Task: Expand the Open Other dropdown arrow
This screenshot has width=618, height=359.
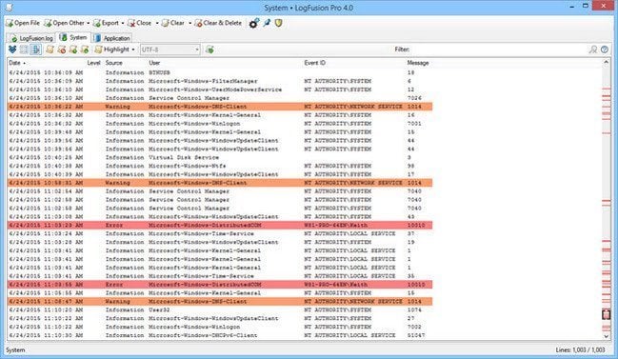Action: (89, 23)
